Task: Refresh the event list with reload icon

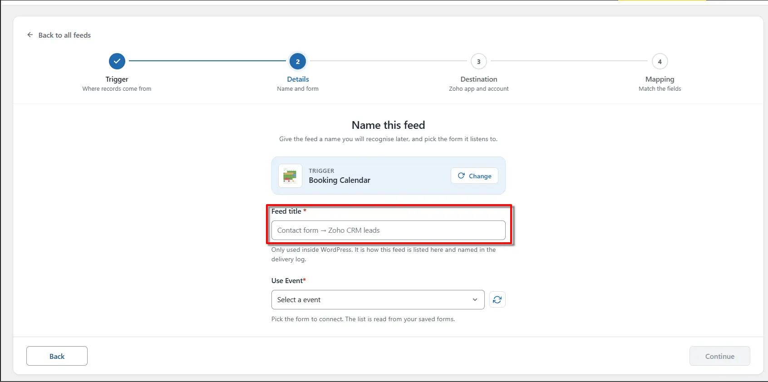Action: [x=497, y=299]
